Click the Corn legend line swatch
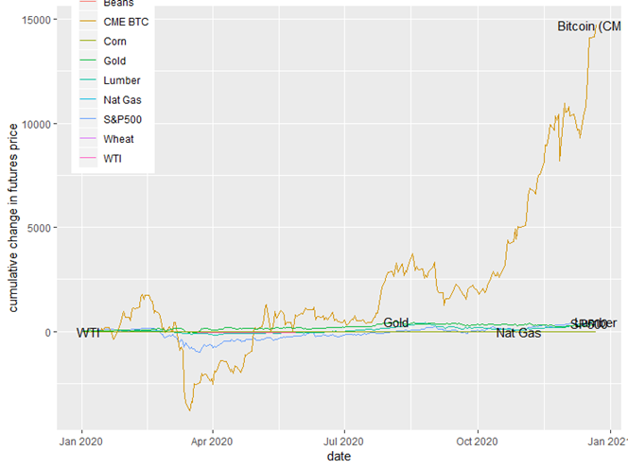 click(87, 42)
